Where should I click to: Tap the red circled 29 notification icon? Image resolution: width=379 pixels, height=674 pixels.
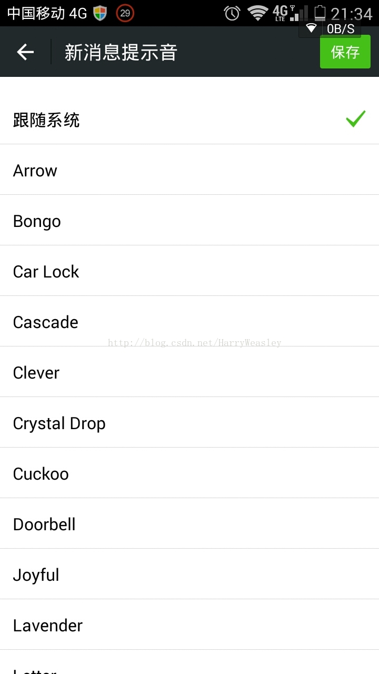coord(125,13)
